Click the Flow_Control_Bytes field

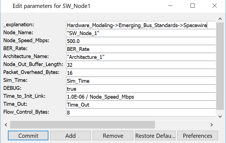[141, 113]
